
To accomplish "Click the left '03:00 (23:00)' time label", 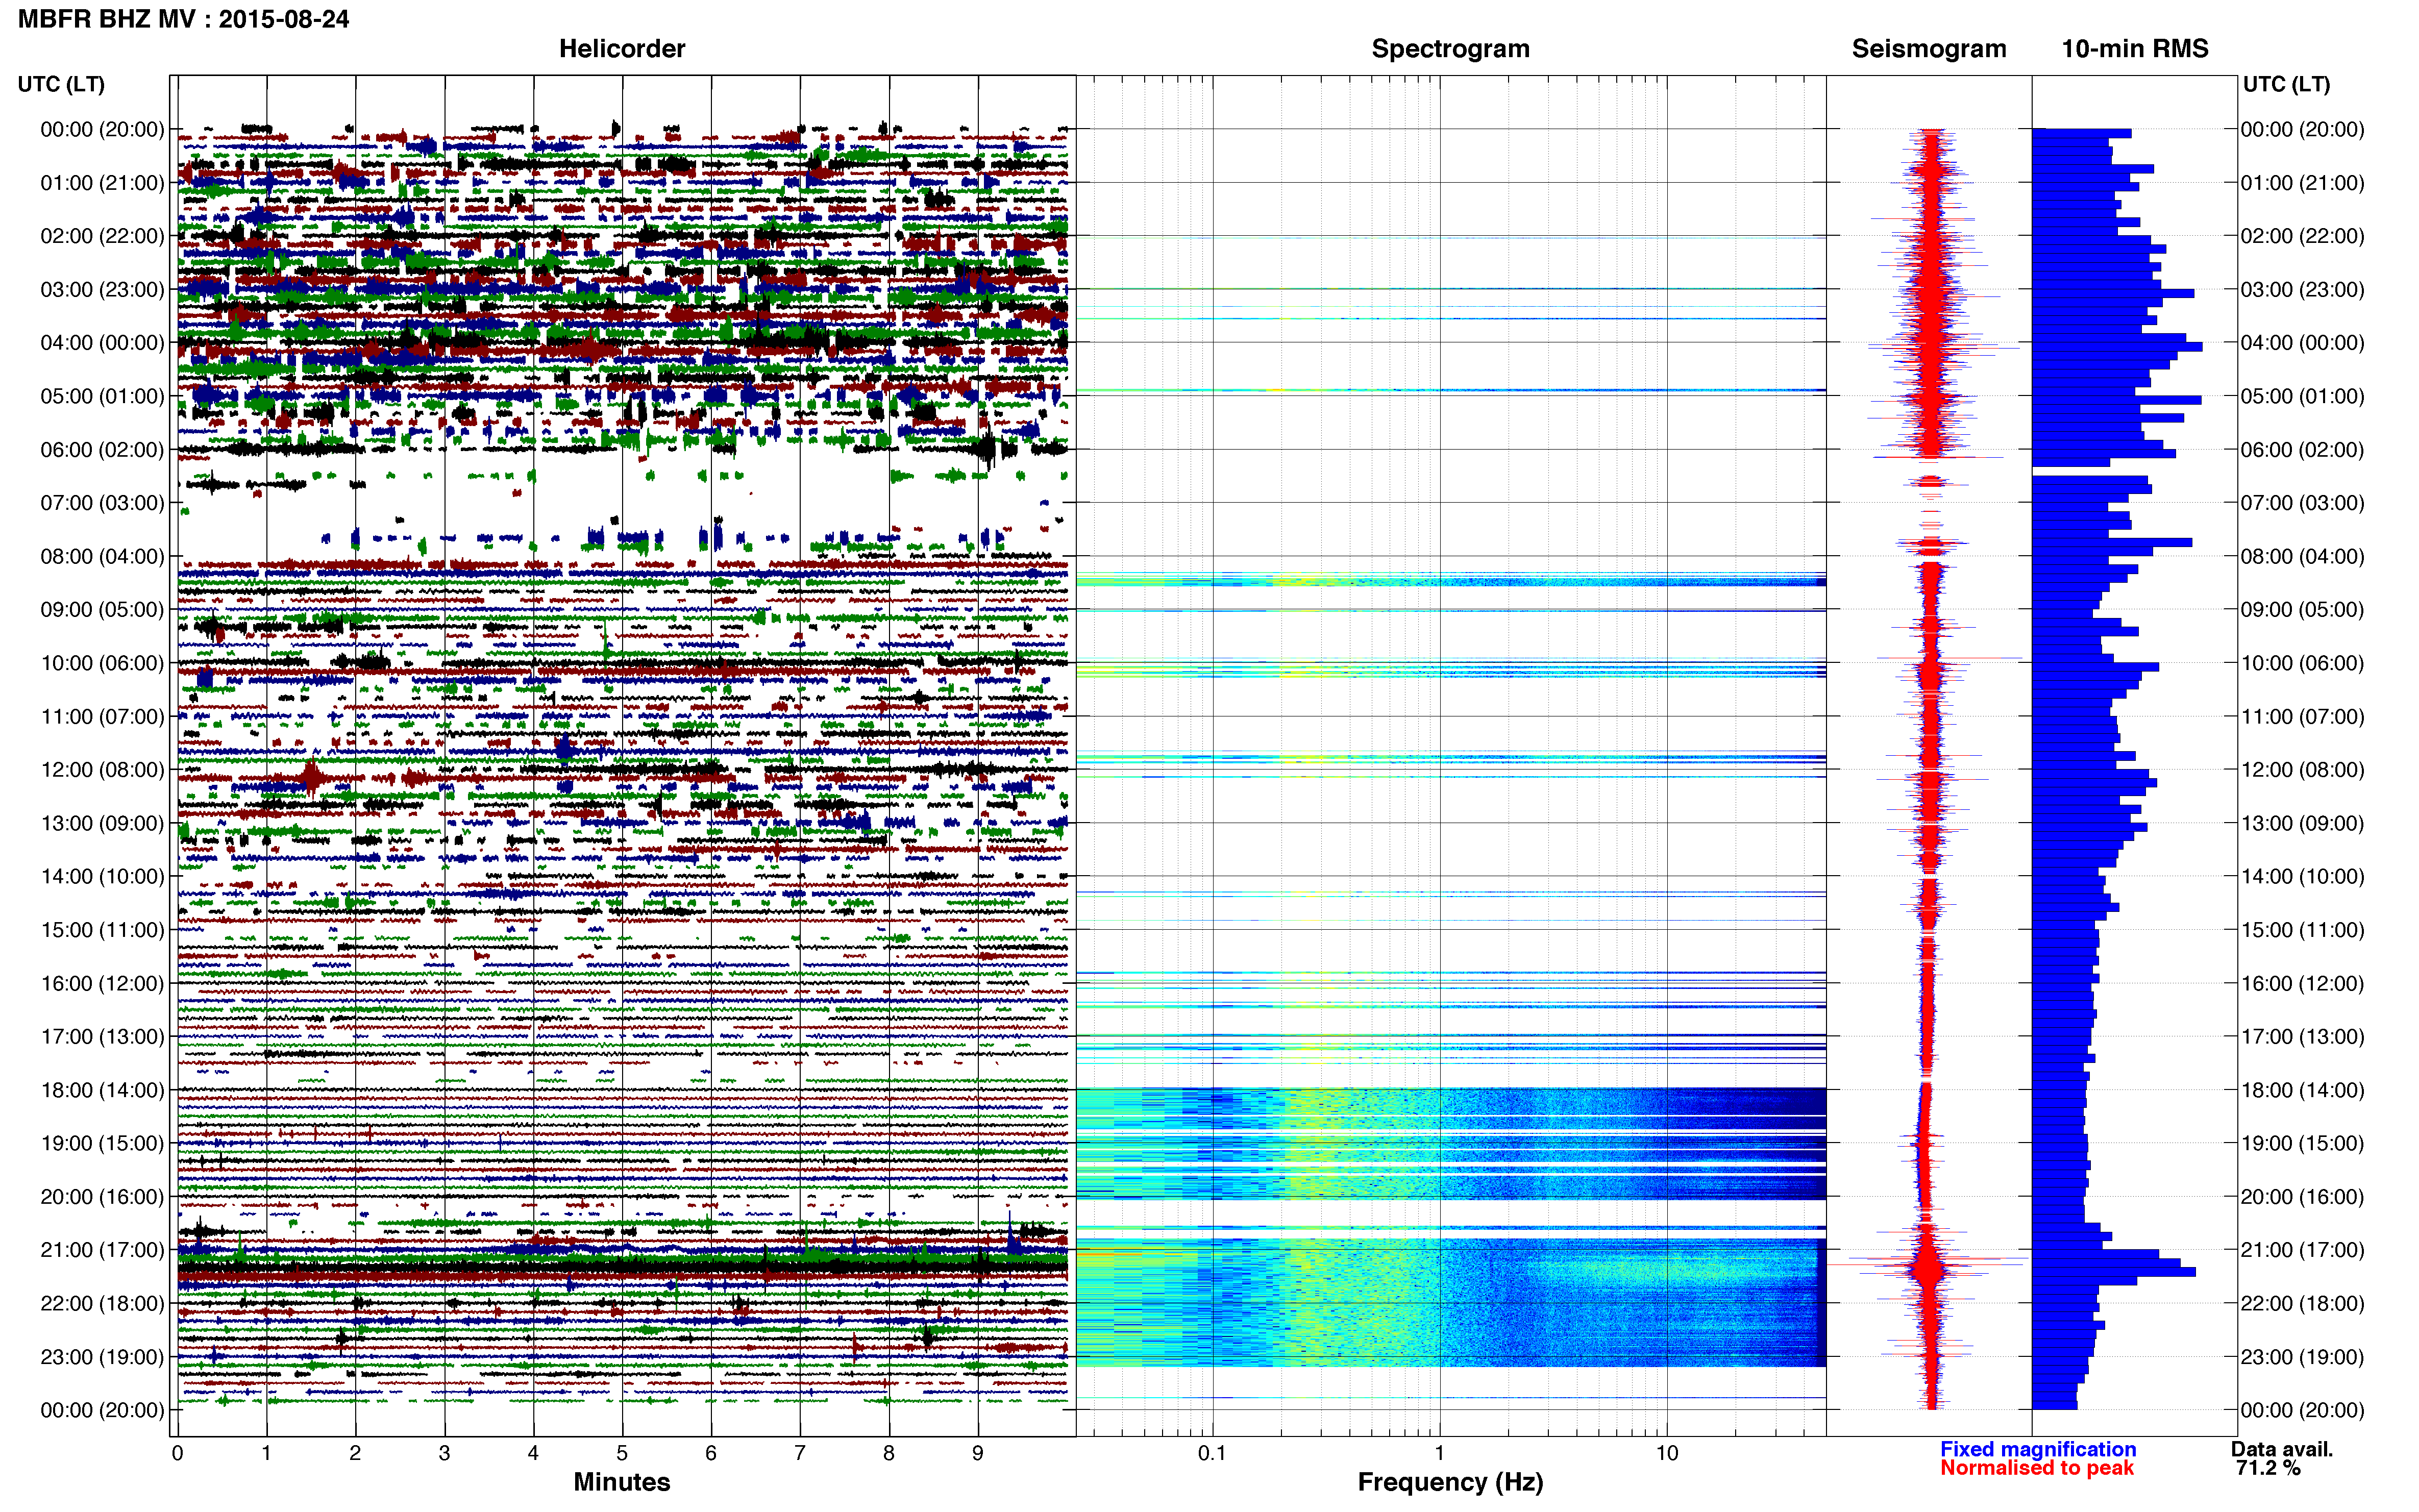I will [102, 290].
